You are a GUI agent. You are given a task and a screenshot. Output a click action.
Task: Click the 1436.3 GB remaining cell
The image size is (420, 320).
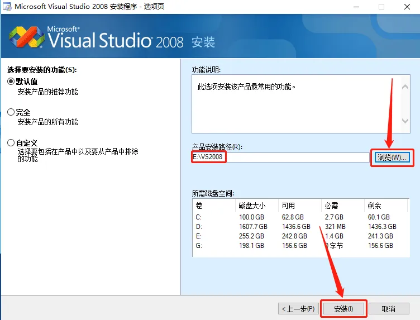click(382, 227)
